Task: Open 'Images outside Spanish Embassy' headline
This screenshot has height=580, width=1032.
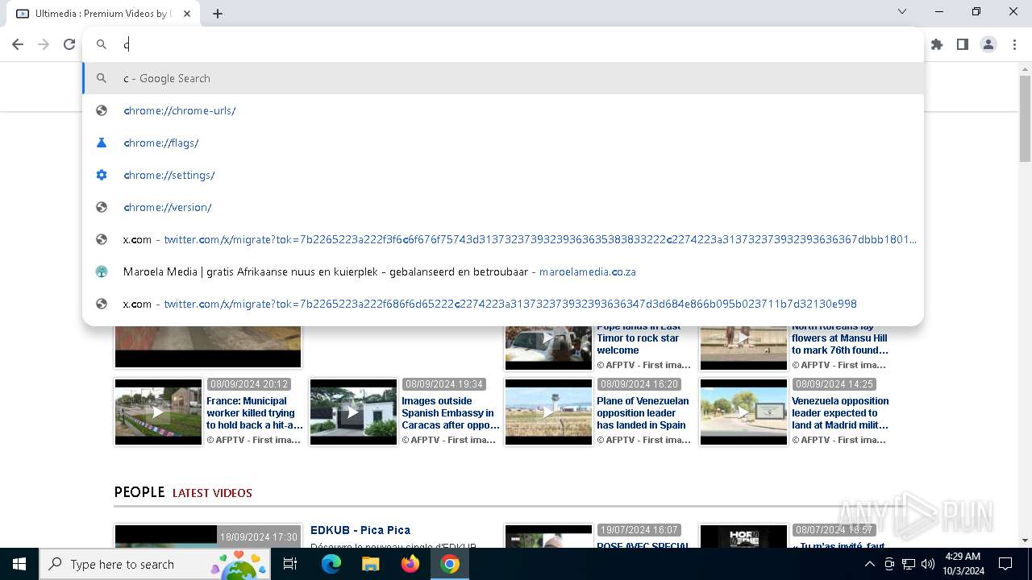Action: (x=451, y=413)
